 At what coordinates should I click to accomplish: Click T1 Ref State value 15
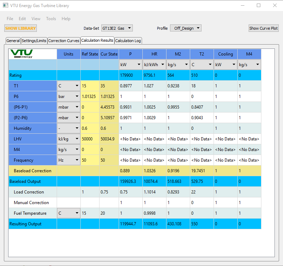click(90, 86)
